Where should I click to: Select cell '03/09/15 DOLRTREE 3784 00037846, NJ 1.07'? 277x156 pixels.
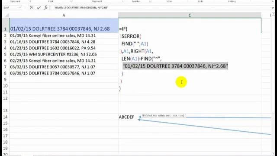click(x=64, y=73)
